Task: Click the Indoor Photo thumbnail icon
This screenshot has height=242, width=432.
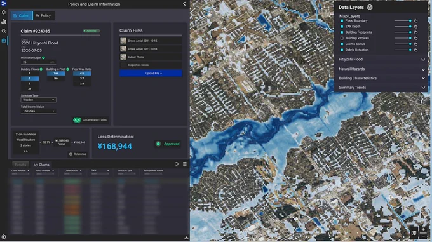Action: point(123,57)
